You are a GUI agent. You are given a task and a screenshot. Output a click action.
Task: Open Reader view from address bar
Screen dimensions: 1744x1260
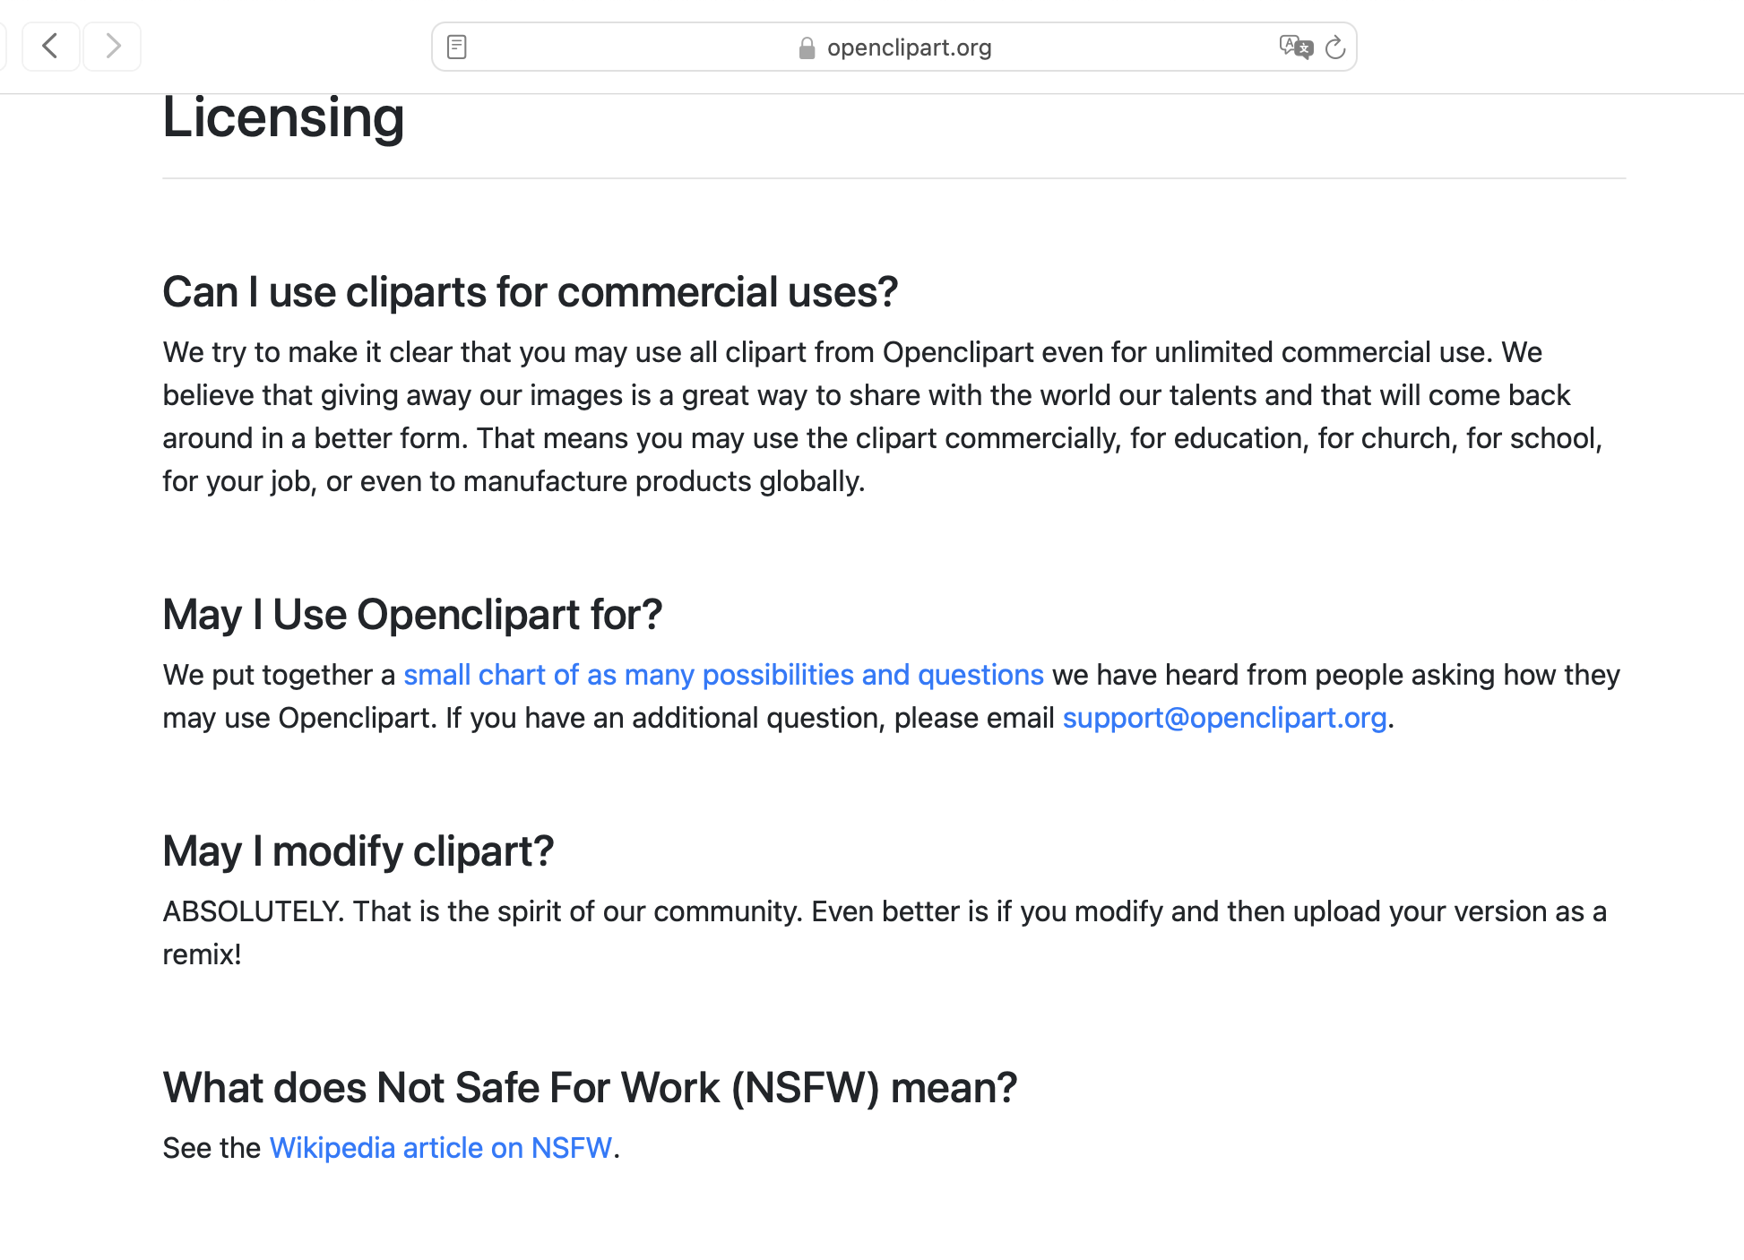pos(457,47)
